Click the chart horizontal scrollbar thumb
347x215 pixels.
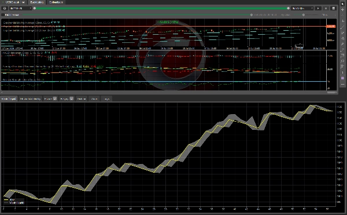[x=331, y=92]
